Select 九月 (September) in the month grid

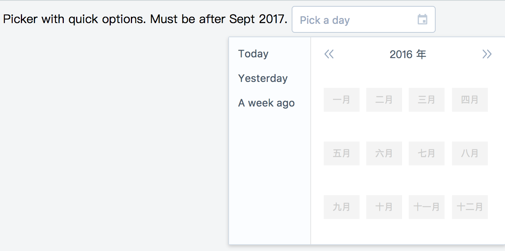click(341, 207)
